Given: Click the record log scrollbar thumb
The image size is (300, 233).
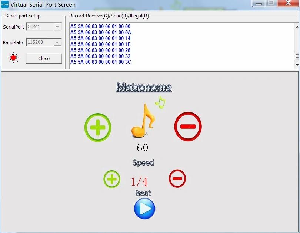Looking at the screenshot, I should click(x=297, y=56).
